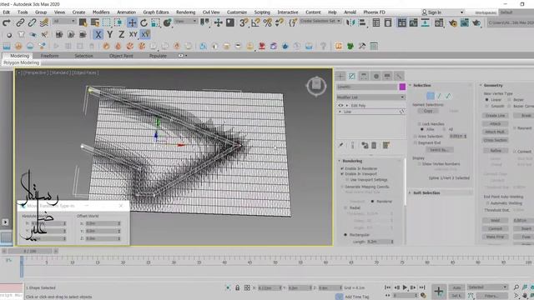Check Generate Mapping Coords
The width and height of the screenshot is (534, 300).
pos(342,187)
